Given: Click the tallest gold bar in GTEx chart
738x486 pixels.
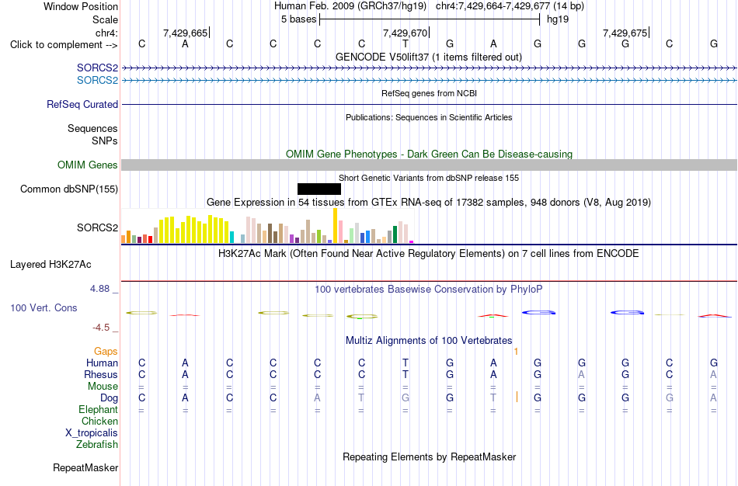Looking at the screenshot, I should (x=335, y=225).
